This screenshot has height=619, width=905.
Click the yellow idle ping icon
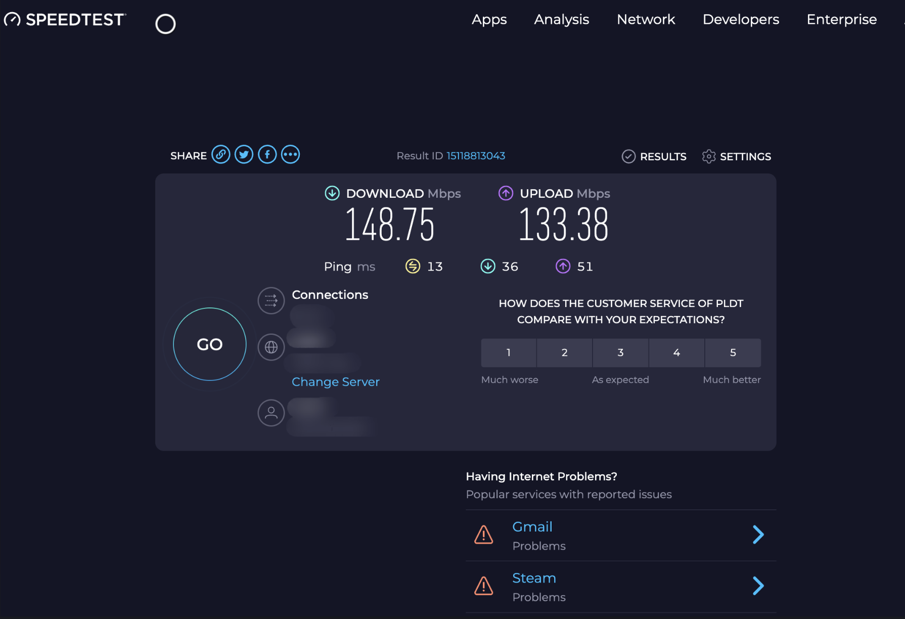tap(413, 266)
